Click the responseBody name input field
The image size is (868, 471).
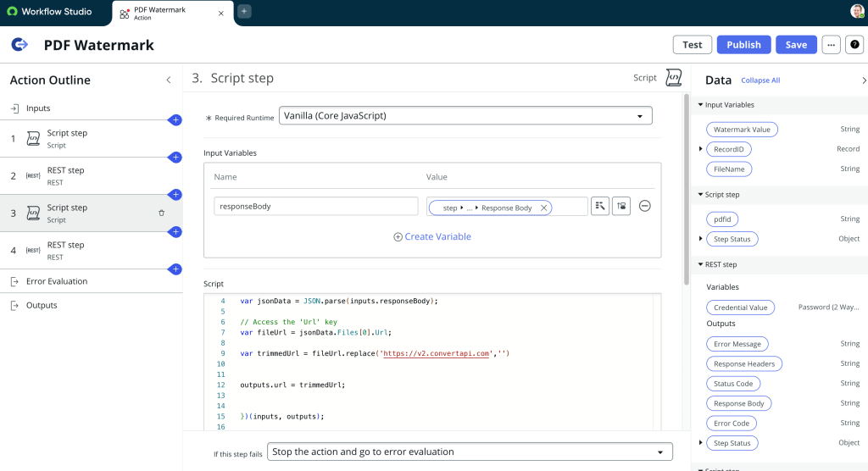point(315,206)
